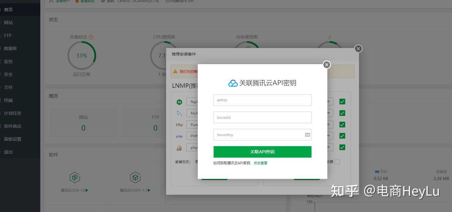Uncheck the green checkbox in phpMyAdmin row

tap(342, 147)
